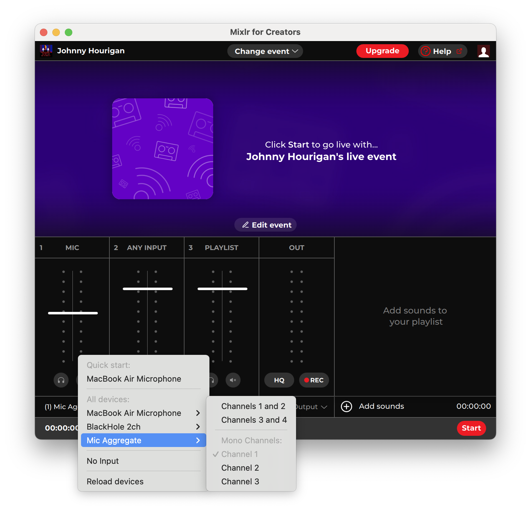The width and height of the screenshot is (531, 508).
Task: Toggle the speaker mute icon on PLAYLIST channel
Action: [x=233, y=380]
